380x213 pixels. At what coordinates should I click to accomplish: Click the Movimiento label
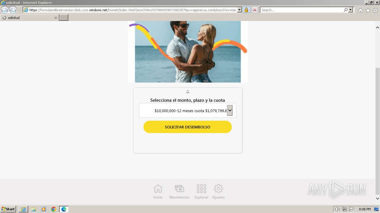179,197
